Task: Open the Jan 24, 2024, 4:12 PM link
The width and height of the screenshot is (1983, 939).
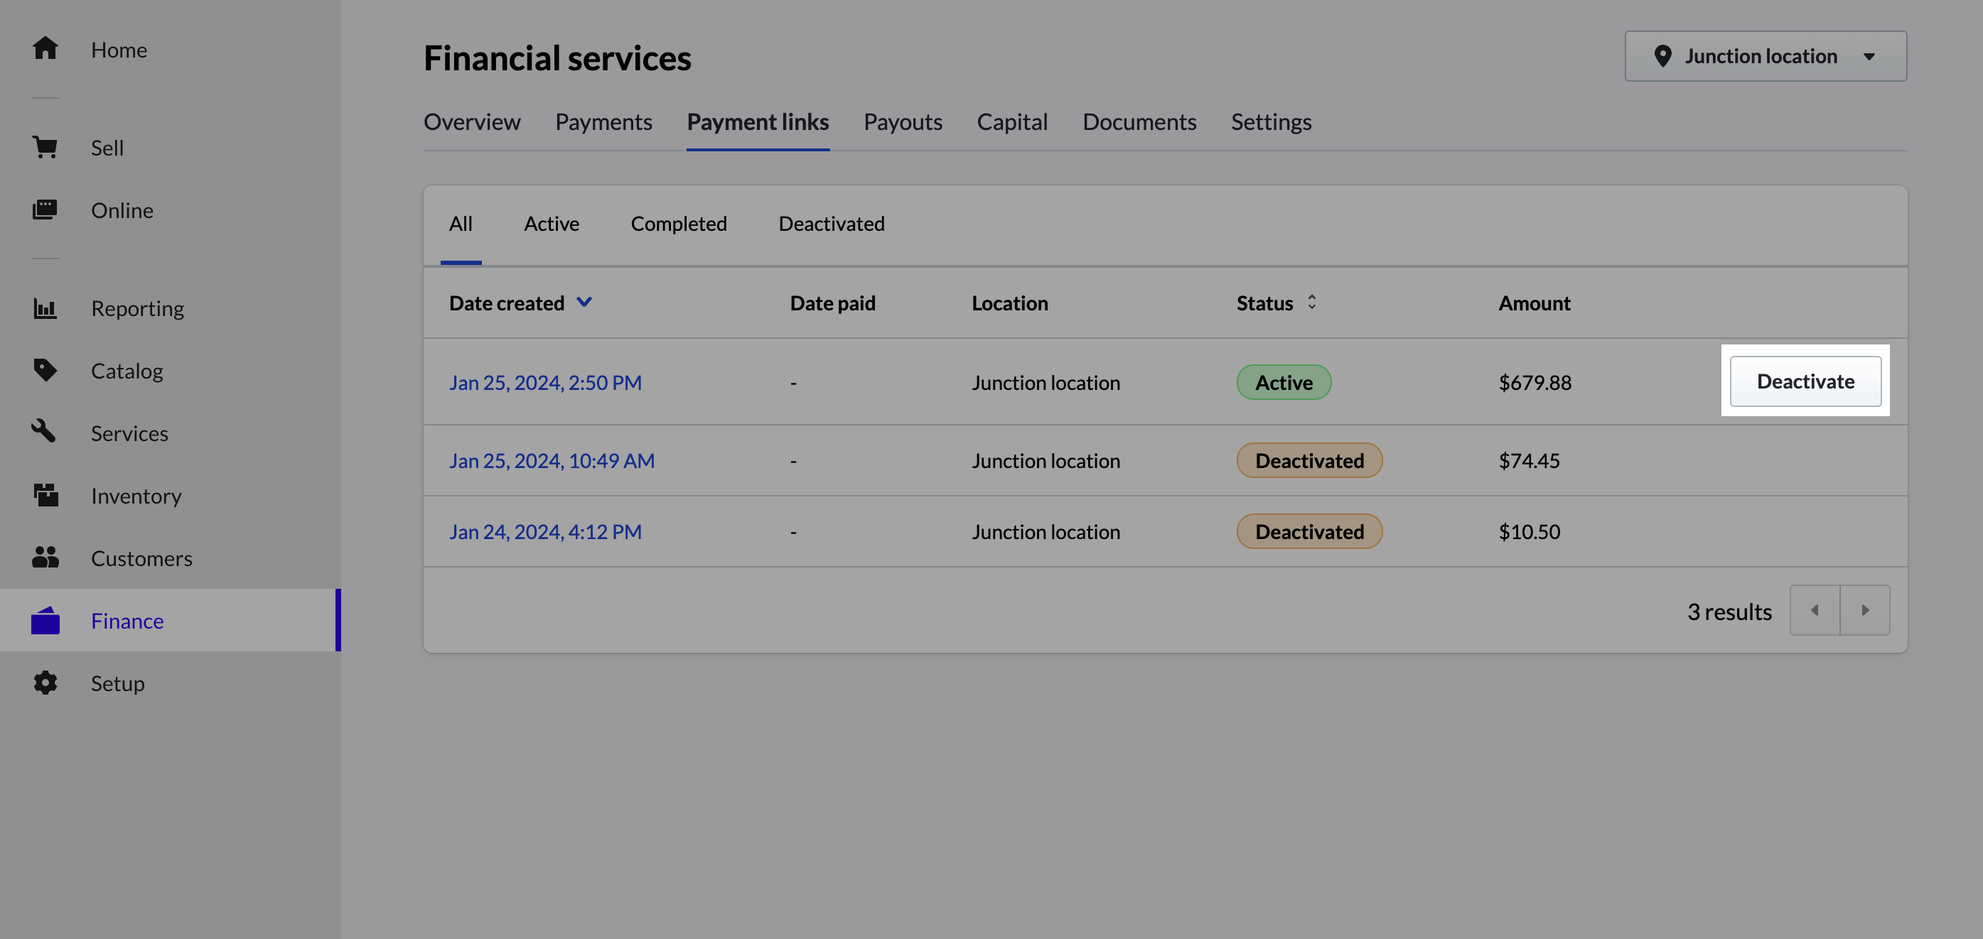Action: point(544,531)
